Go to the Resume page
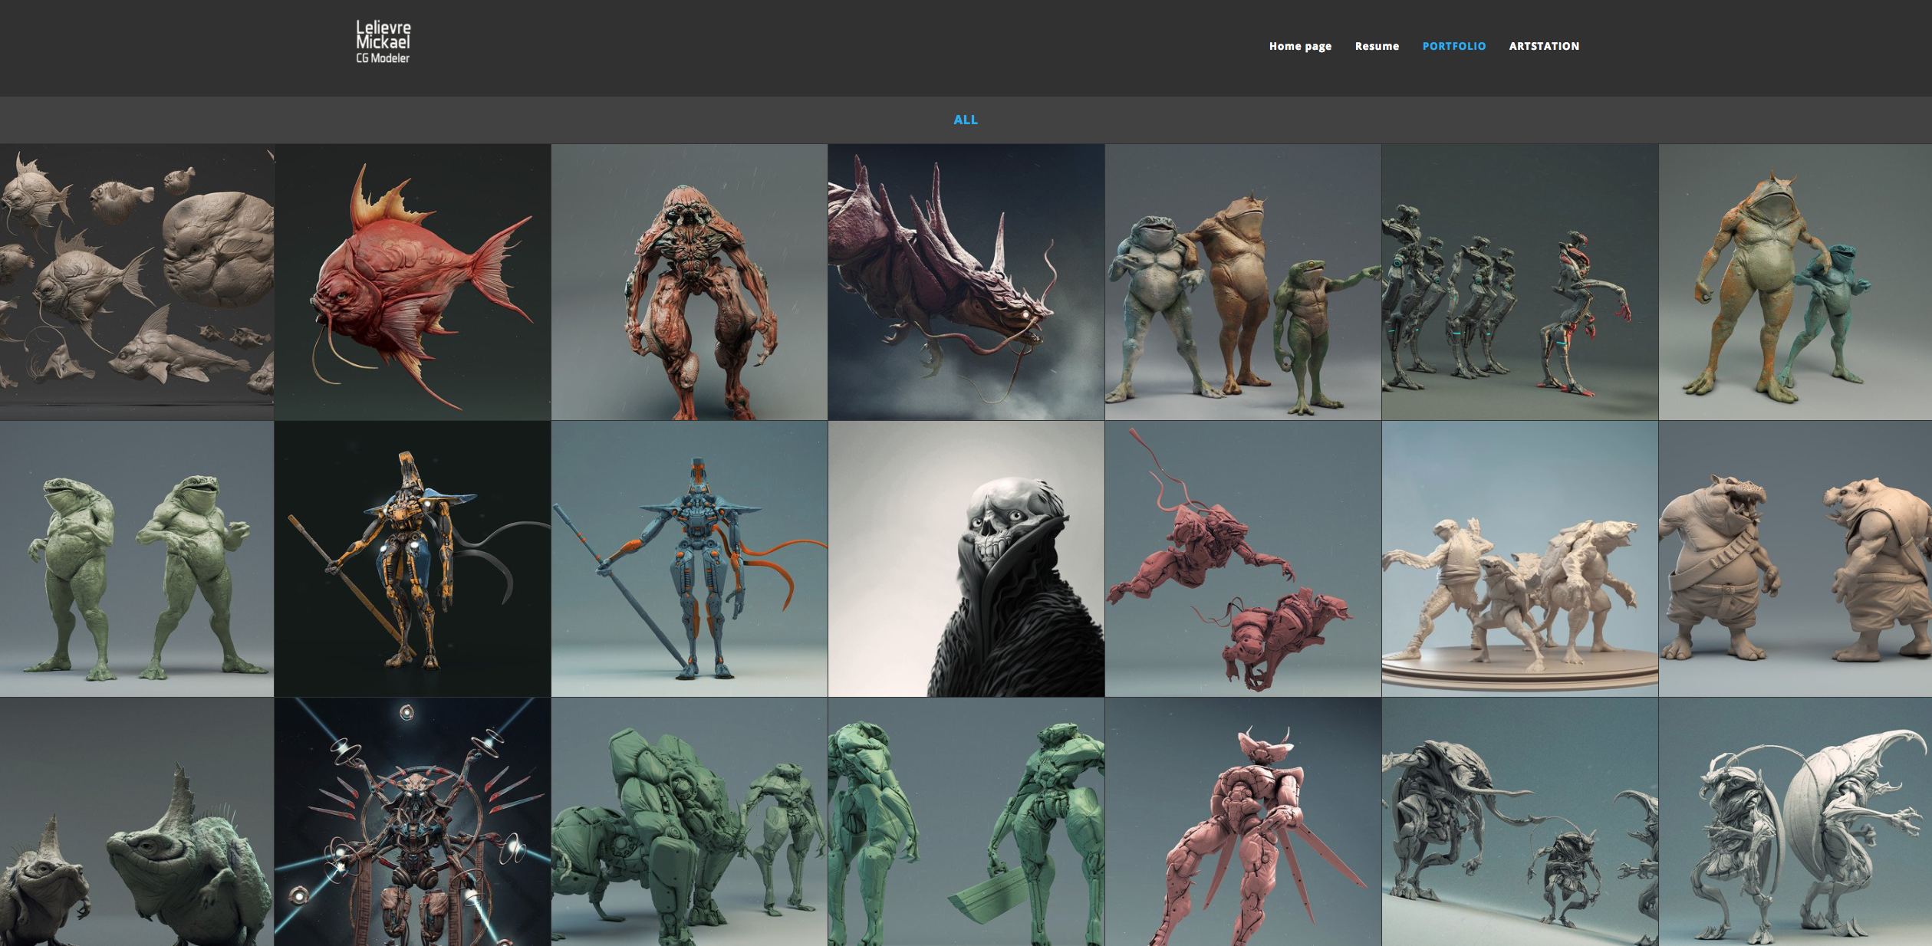This screenshot has width=1932, height=946. [1377, 46]
